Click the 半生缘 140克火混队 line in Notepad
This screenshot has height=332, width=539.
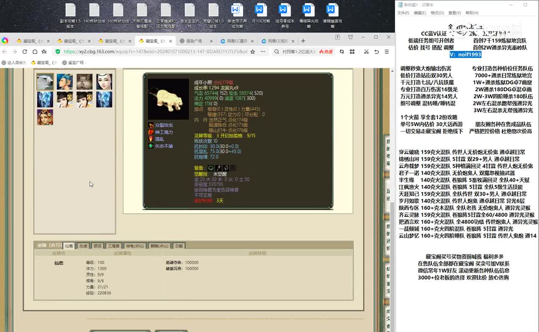pyautogui.click(x=464, y=180)
